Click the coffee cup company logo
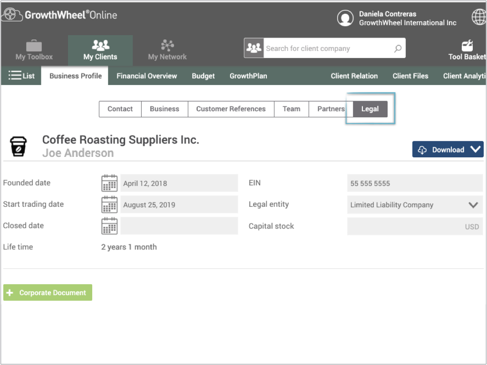 tap(19, 146)
